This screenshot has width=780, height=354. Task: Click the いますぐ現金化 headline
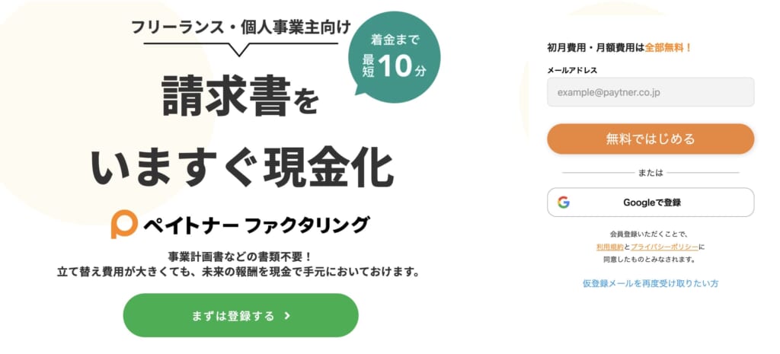241,166
